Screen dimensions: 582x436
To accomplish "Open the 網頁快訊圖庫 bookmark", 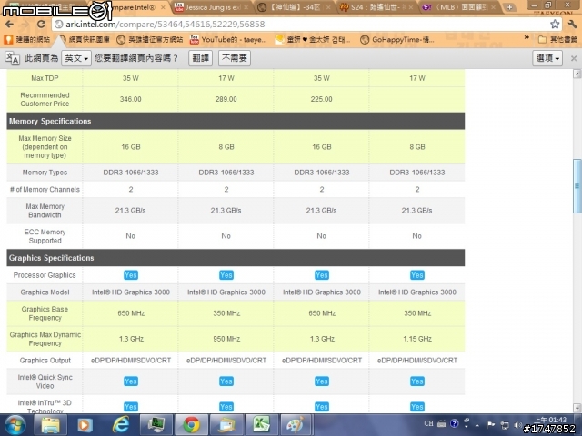I will tap(85, 39).
